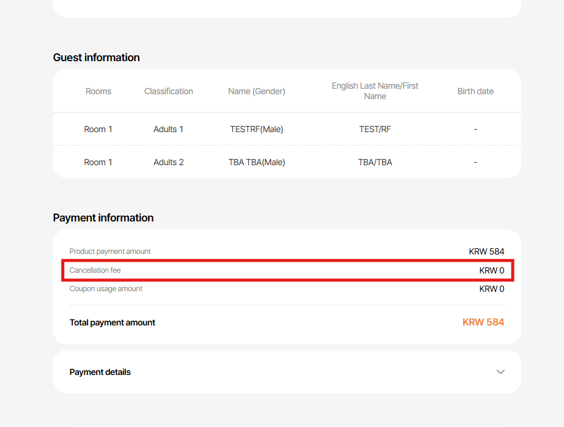
Task: Click the Total payment amount label
Action: [113, 322]
